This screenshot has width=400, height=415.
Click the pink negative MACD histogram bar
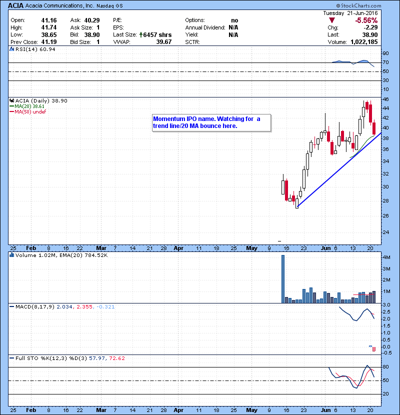pos(374,349)
